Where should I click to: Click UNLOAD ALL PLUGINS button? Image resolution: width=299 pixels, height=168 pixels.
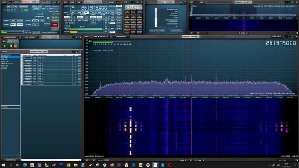tap(157, 30)
